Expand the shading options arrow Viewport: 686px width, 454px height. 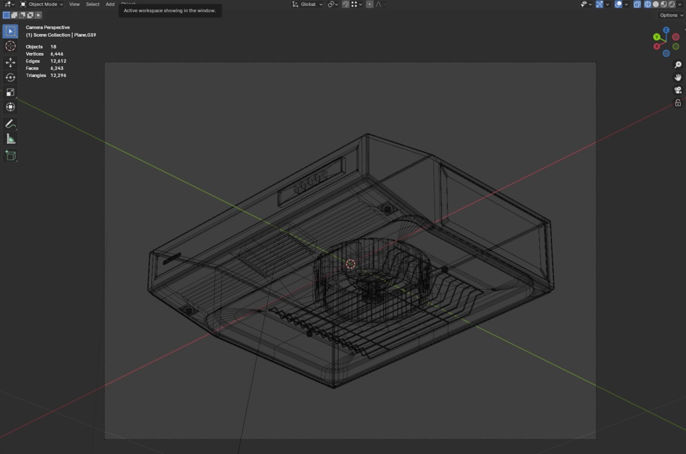pyautogui.click(x=679, y=5)
